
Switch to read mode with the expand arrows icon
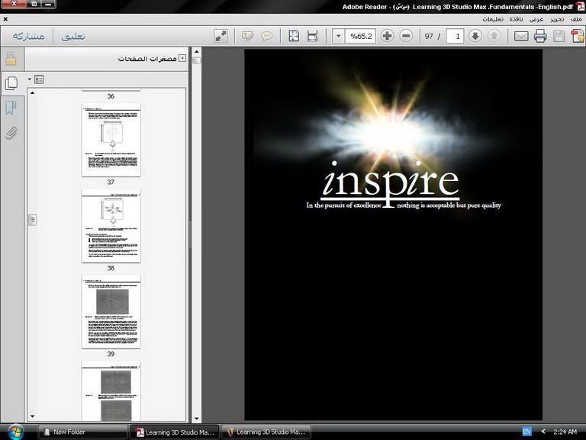[221, 36]
